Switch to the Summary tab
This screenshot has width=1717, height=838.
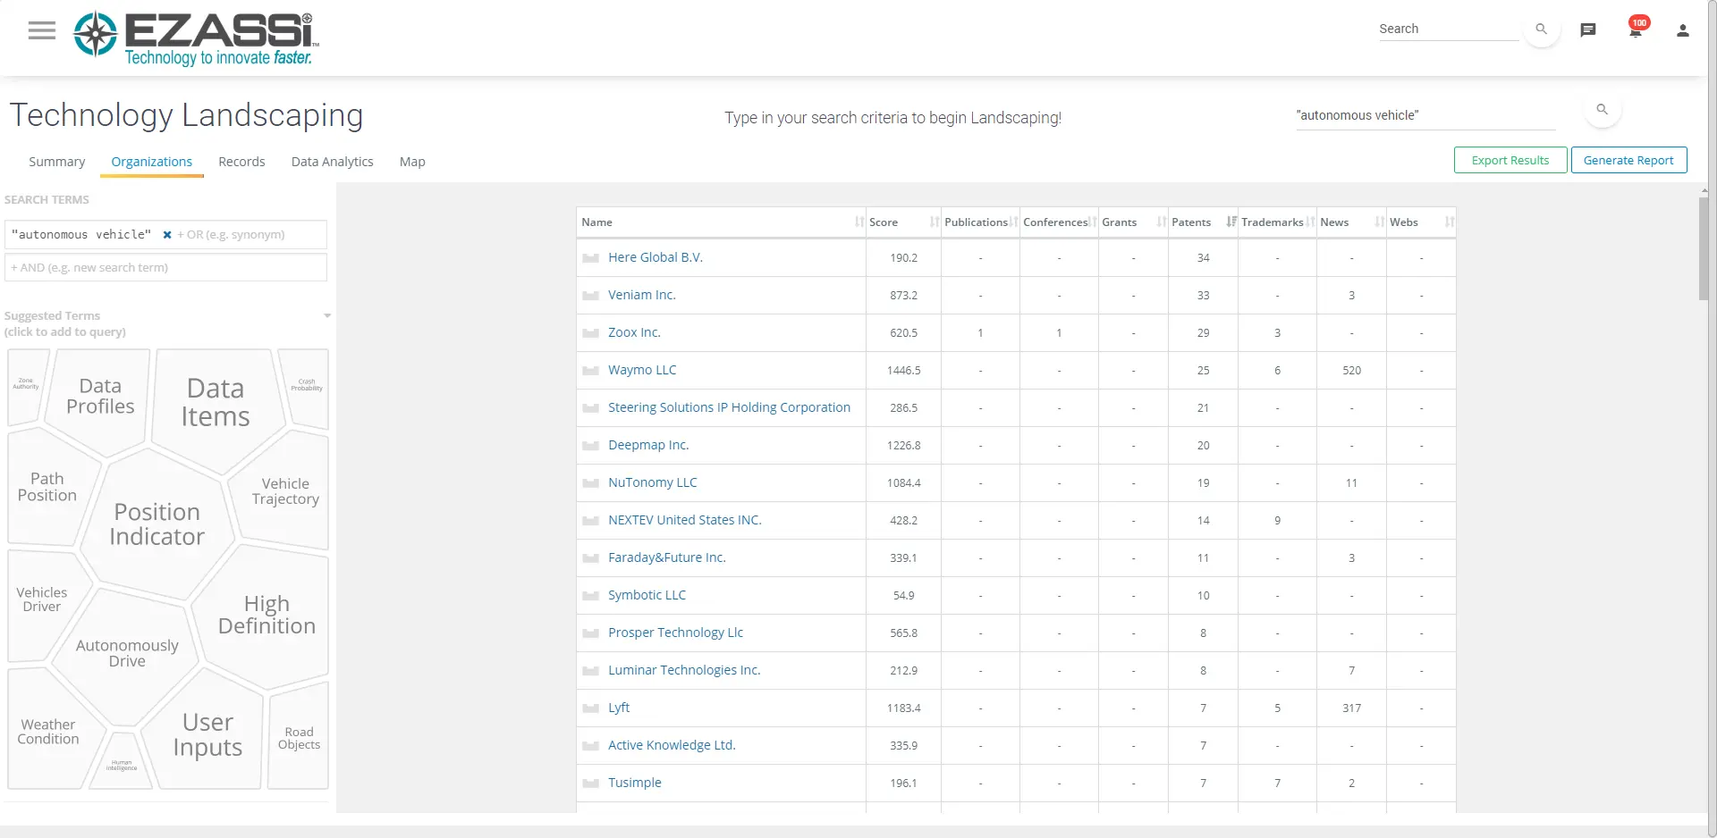[57, 162]
